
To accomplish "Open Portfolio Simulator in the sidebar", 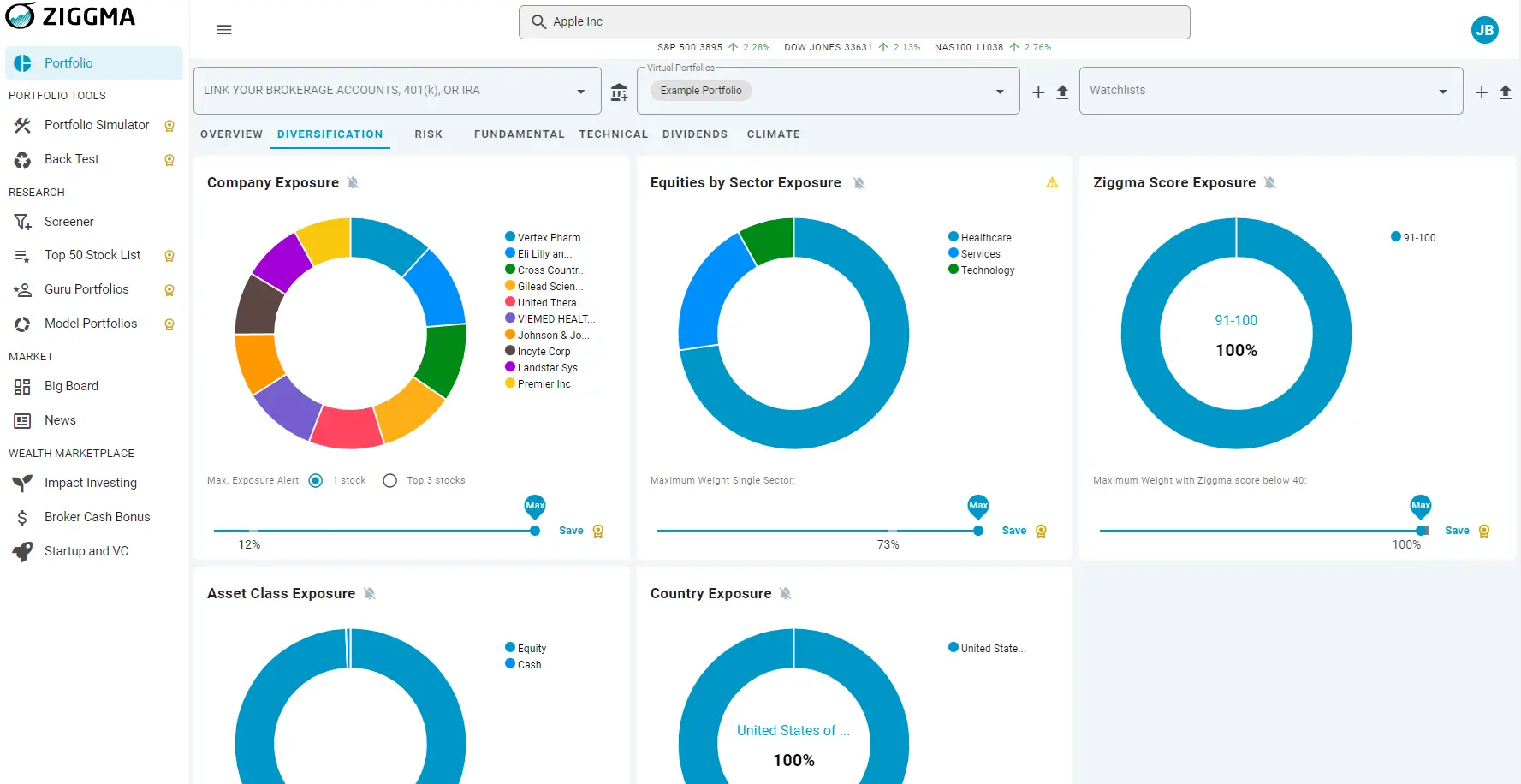I will tap(97, 125).
